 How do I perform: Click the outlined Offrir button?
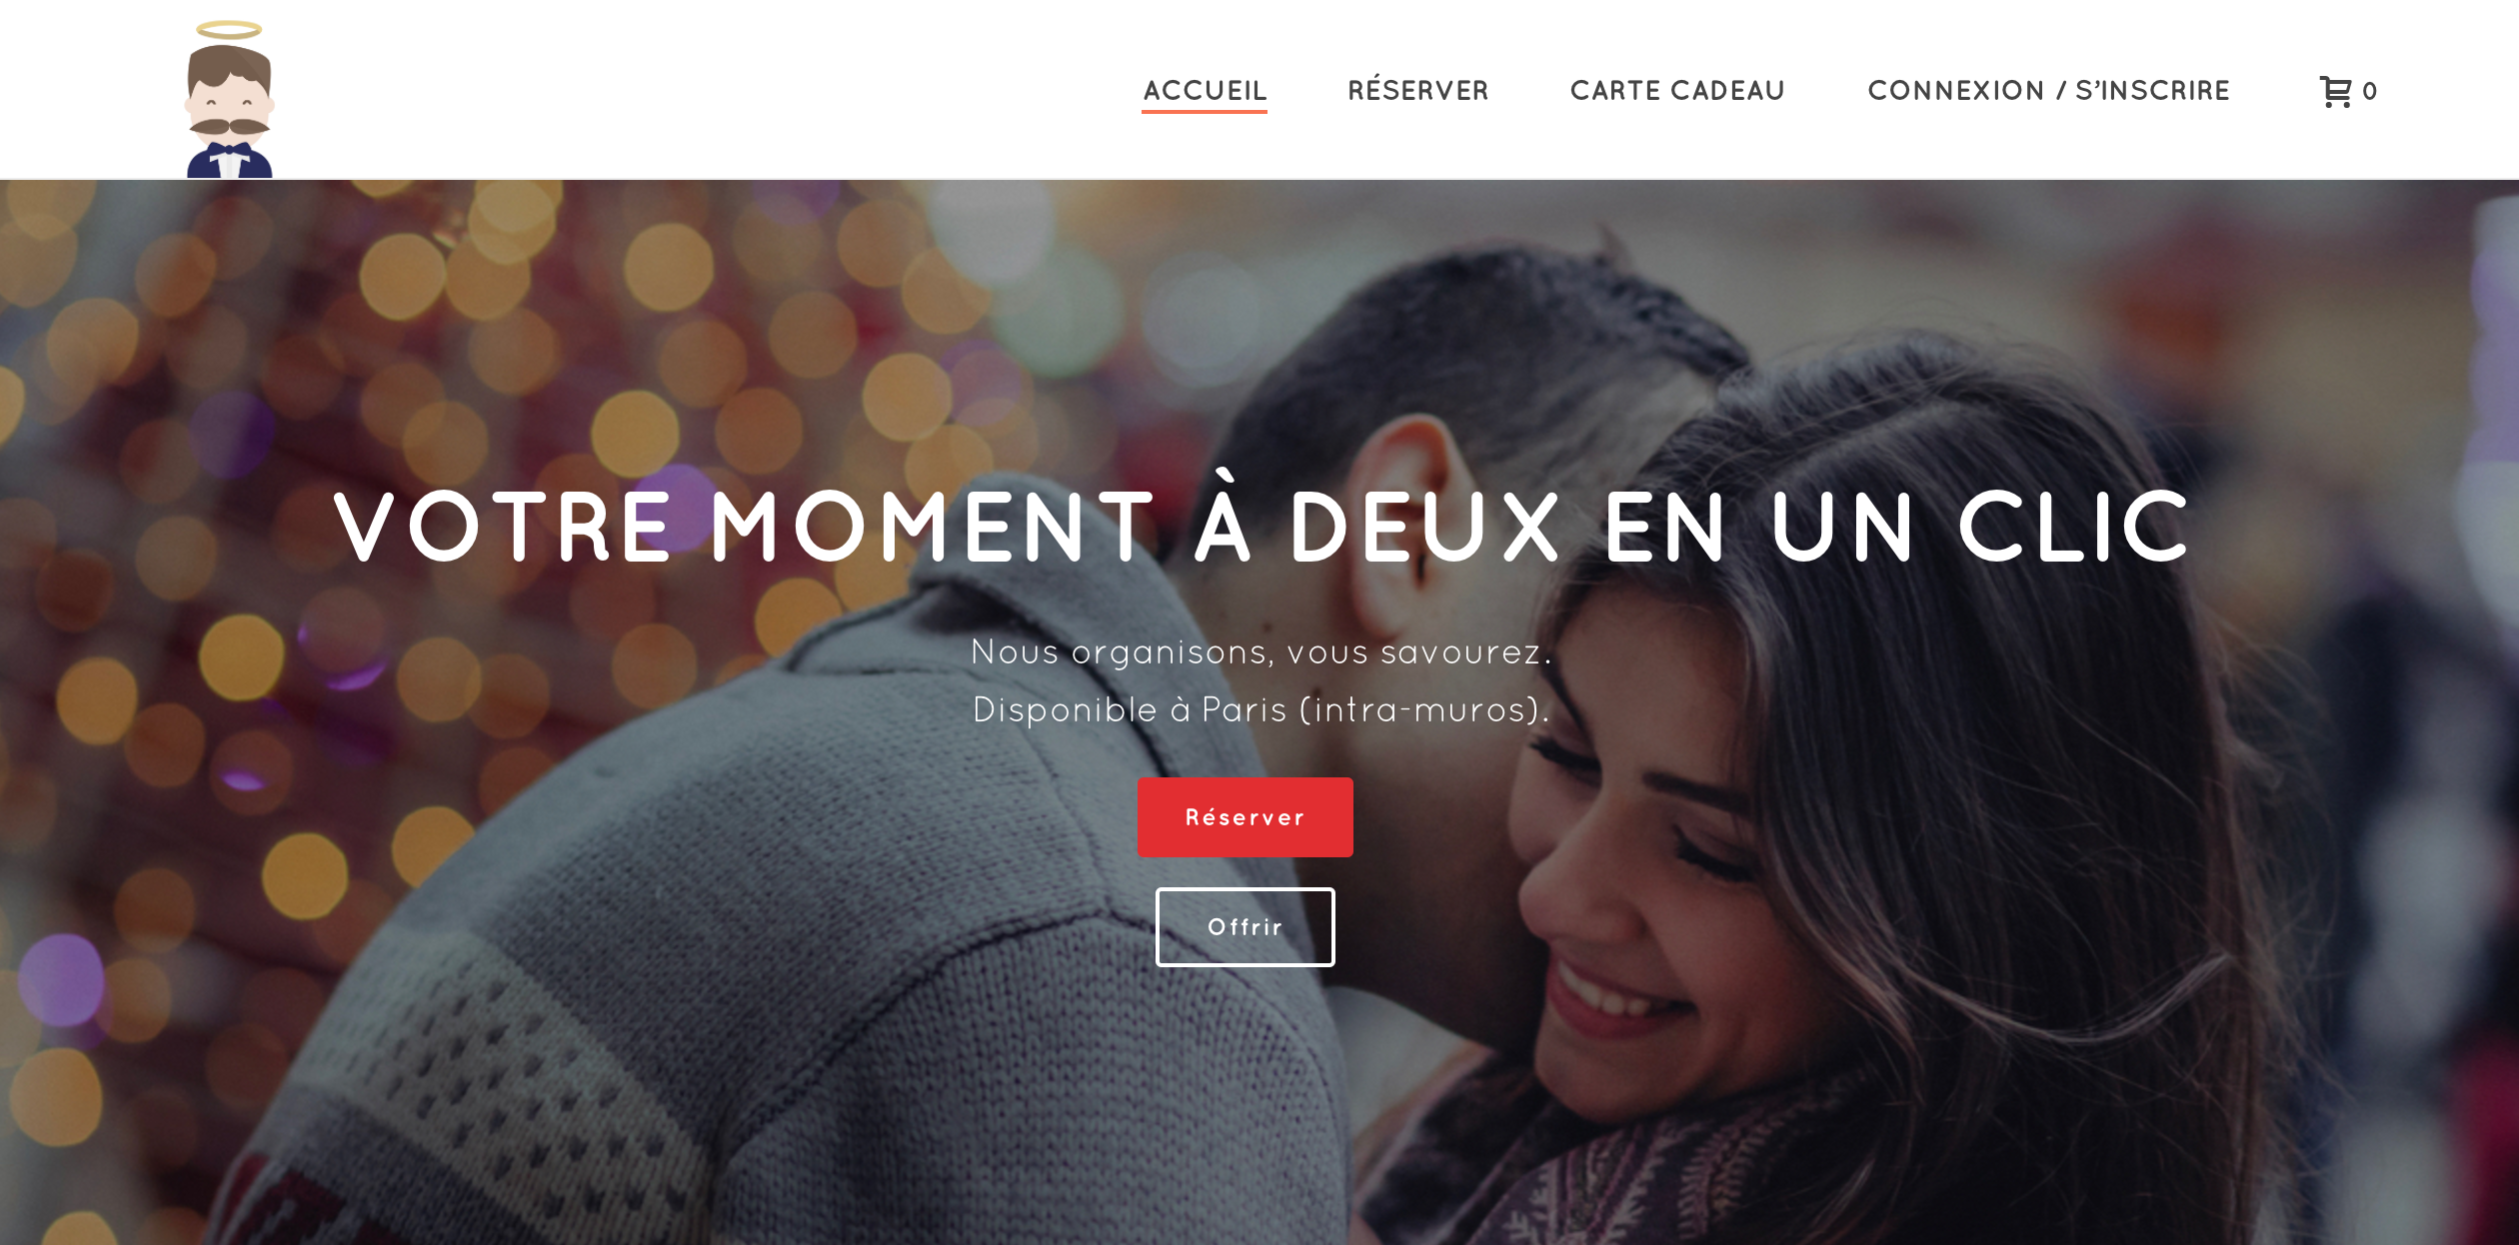point(1245,927)
